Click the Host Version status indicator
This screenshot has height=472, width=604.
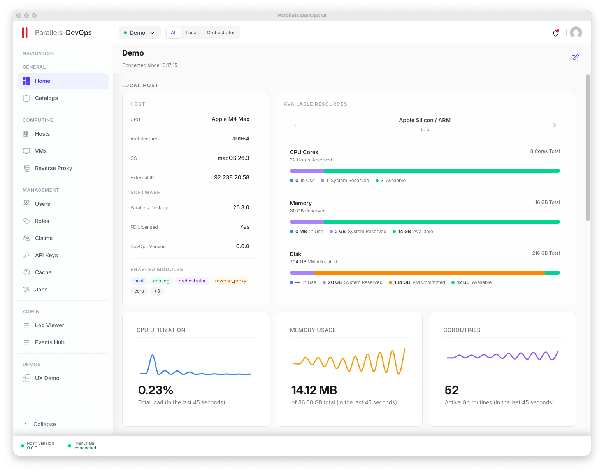pos(38,446)
